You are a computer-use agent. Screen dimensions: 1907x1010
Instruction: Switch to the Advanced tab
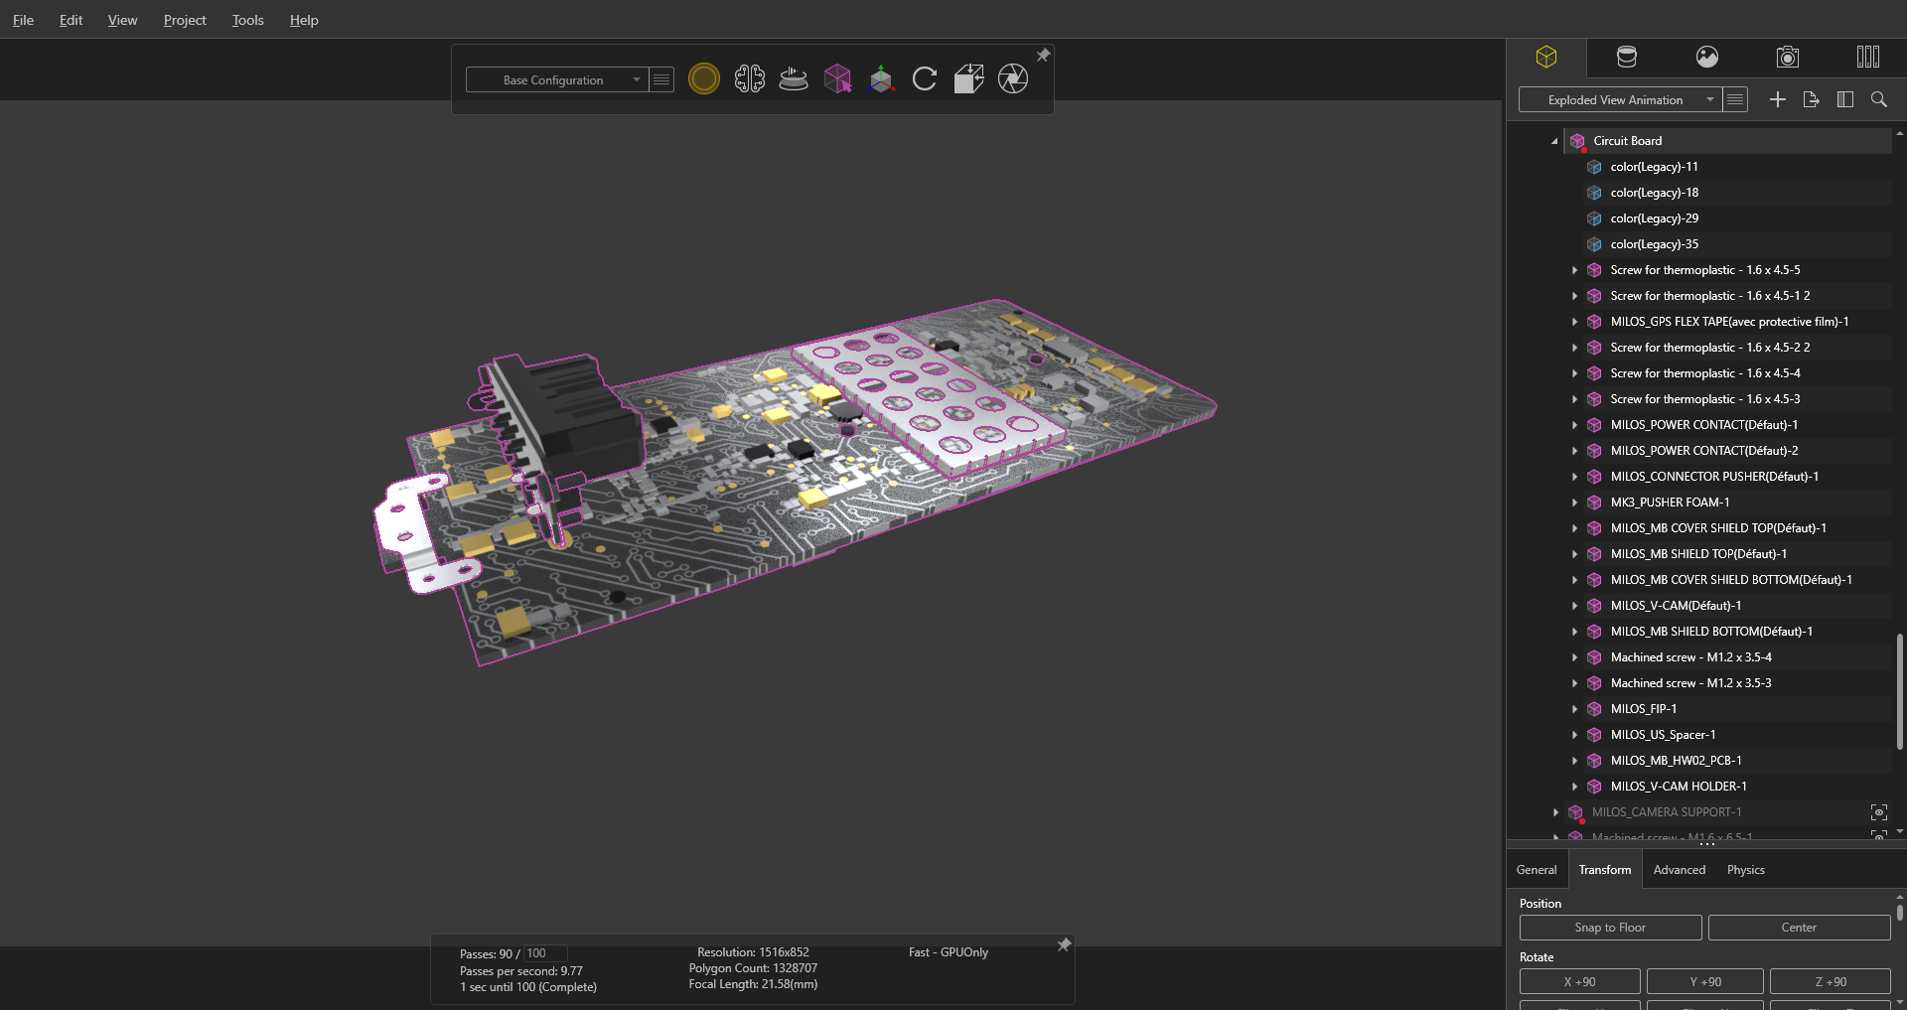click(x=1679, y=870)
